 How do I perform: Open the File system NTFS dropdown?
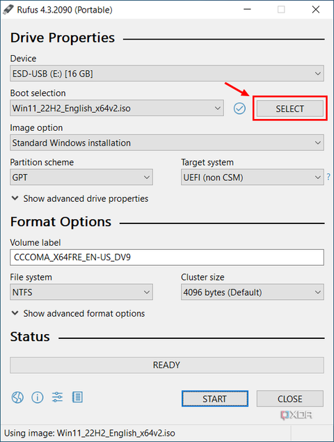pyautogui.click(x=81, y=292)
